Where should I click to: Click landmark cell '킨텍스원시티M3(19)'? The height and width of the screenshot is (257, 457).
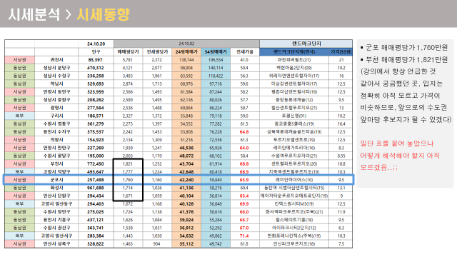pyautogui.click(x=294, y=204)
